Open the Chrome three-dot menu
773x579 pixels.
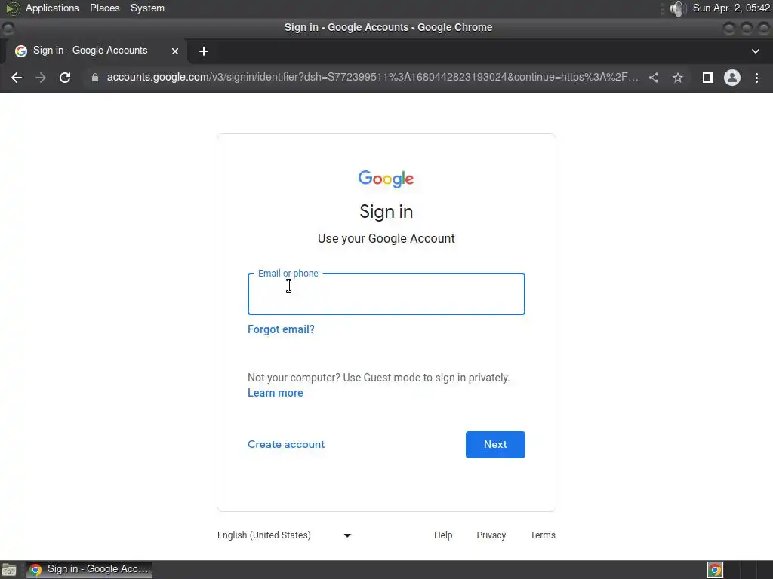tap(756, 78)
